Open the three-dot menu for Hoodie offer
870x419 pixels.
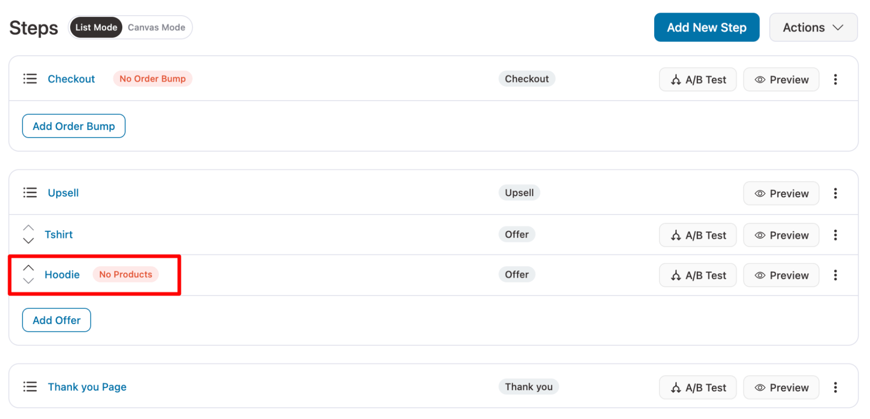point(835,275)
